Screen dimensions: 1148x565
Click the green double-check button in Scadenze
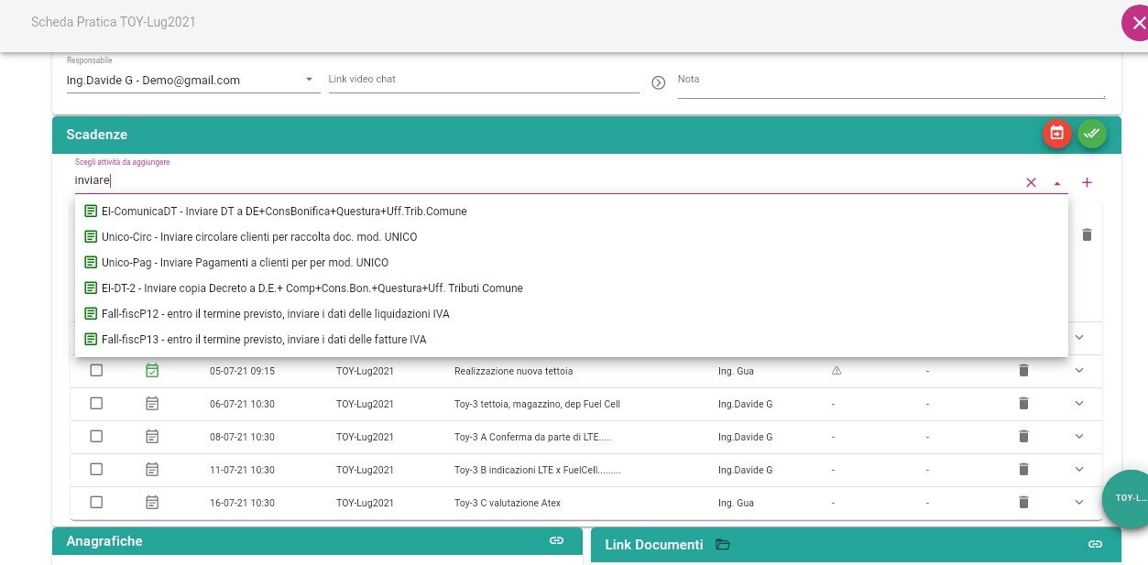1091,134
